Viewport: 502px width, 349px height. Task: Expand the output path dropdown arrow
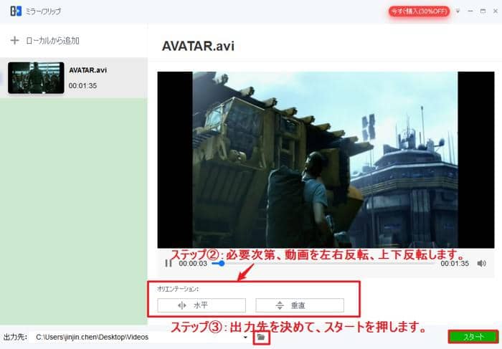[x=245, y=337]
